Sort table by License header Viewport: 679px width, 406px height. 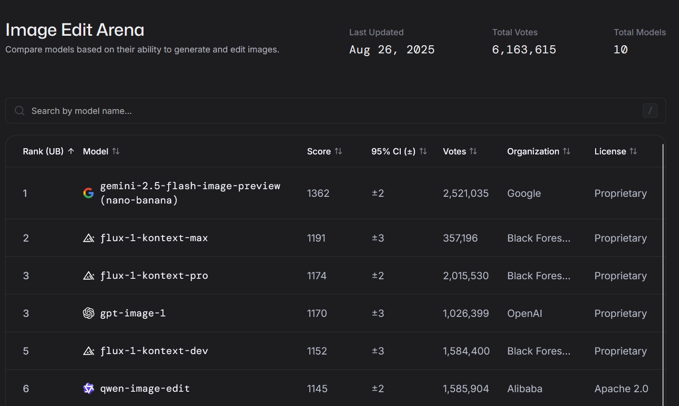pos(616,151)
